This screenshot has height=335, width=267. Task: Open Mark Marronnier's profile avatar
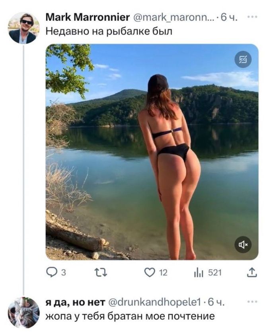click(x=23, y=28)
